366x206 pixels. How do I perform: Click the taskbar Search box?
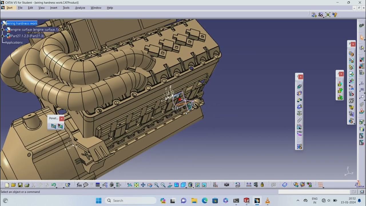131,201
